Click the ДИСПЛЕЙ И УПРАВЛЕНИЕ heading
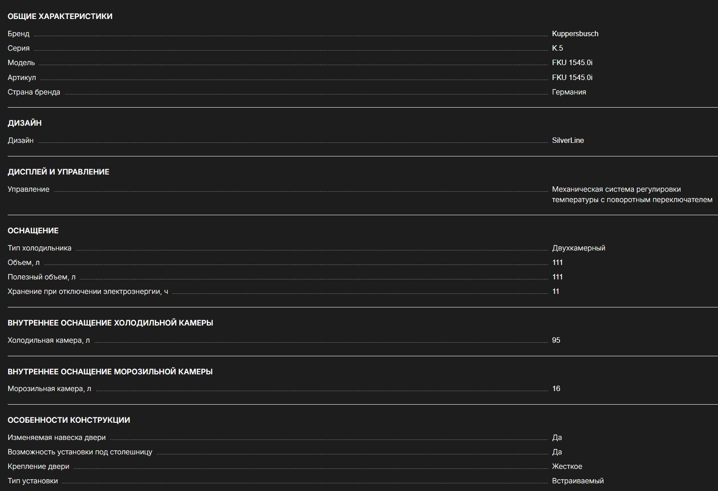Viewport: 718px width, 491px height. 58,172
